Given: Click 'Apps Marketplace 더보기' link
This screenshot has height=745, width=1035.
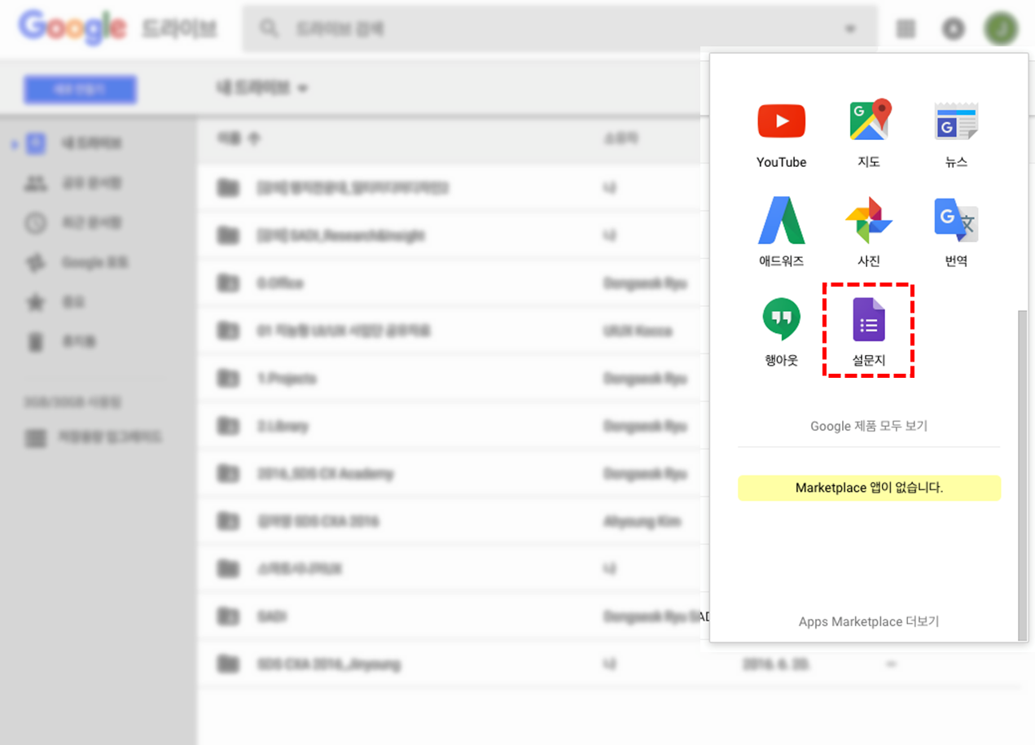Looking at the screenshot, I should pyautogui.click(x=869, y=621).
